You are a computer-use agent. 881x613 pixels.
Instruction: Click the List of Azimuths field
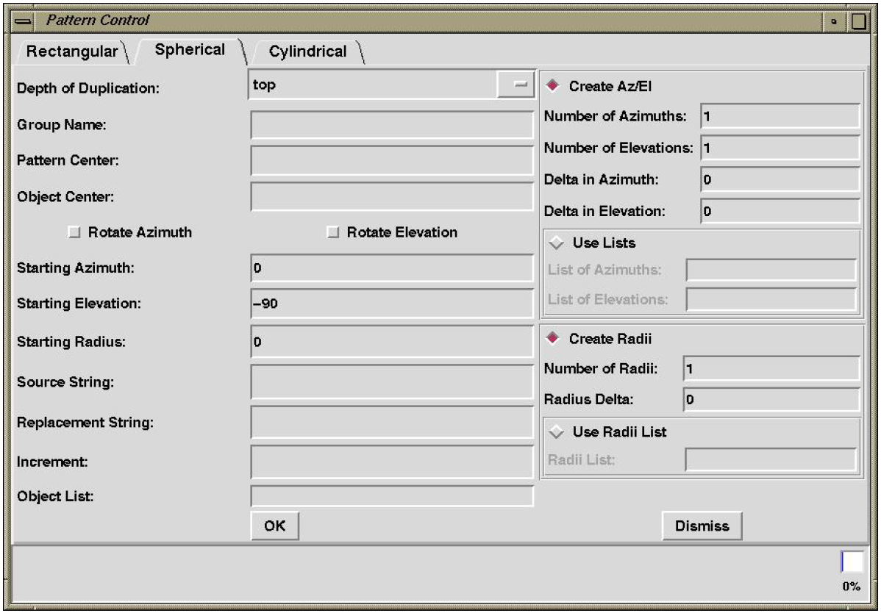coord(771,270)
